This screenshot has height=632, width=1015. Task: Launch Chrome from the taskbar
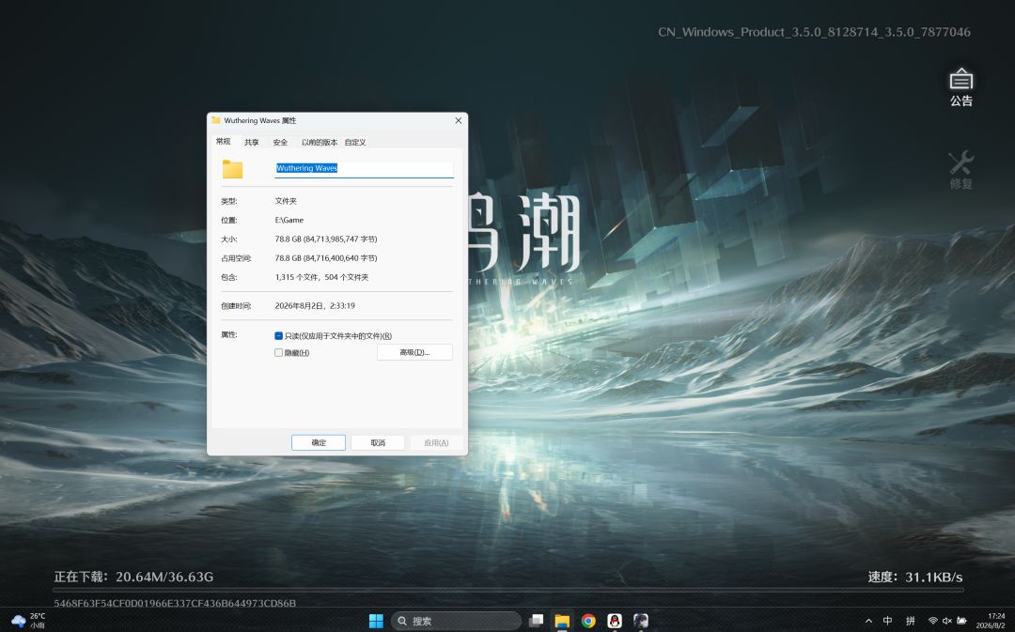(x=588, y=621)
